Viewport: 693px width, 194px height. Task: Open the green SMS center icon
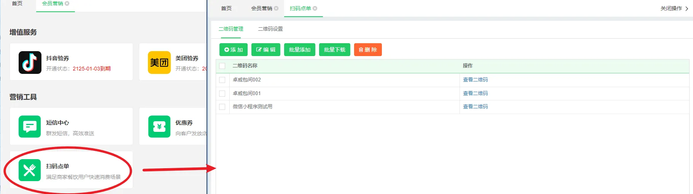(30, 127)
